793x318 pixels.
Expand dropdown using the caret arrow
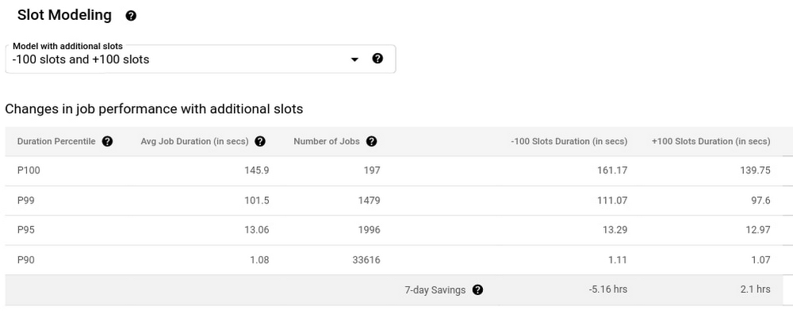point(355,60)
